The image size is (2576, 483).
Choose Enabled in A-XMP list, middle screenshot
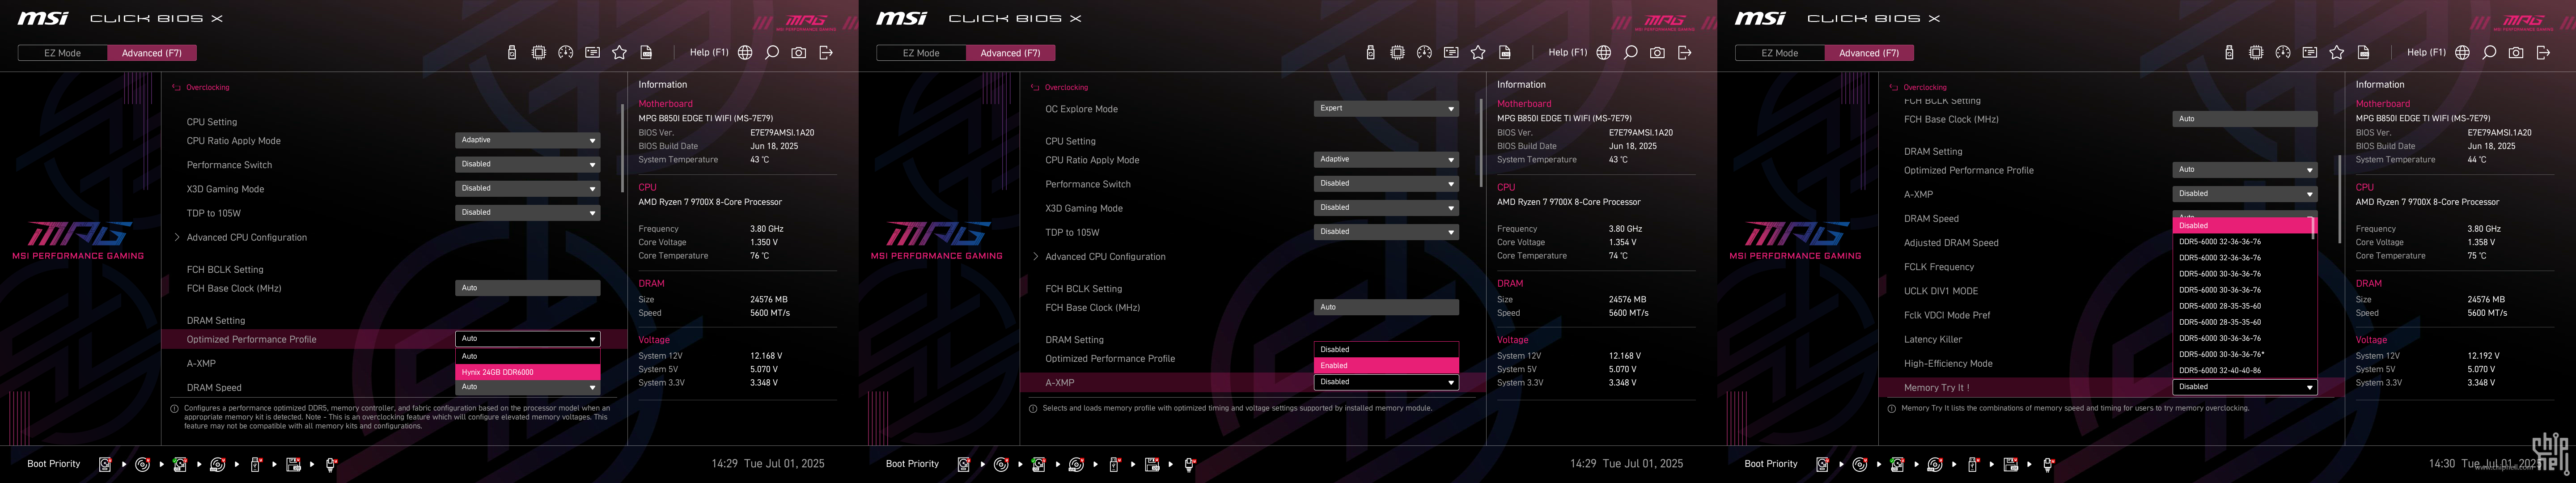tap(1386, 365)
